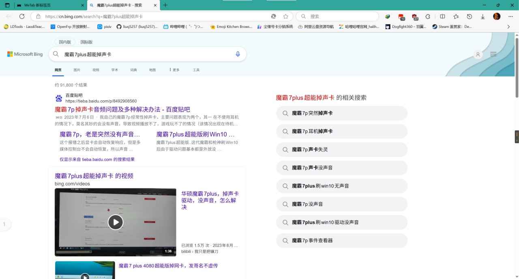Switch to 国际版 search

86,42
